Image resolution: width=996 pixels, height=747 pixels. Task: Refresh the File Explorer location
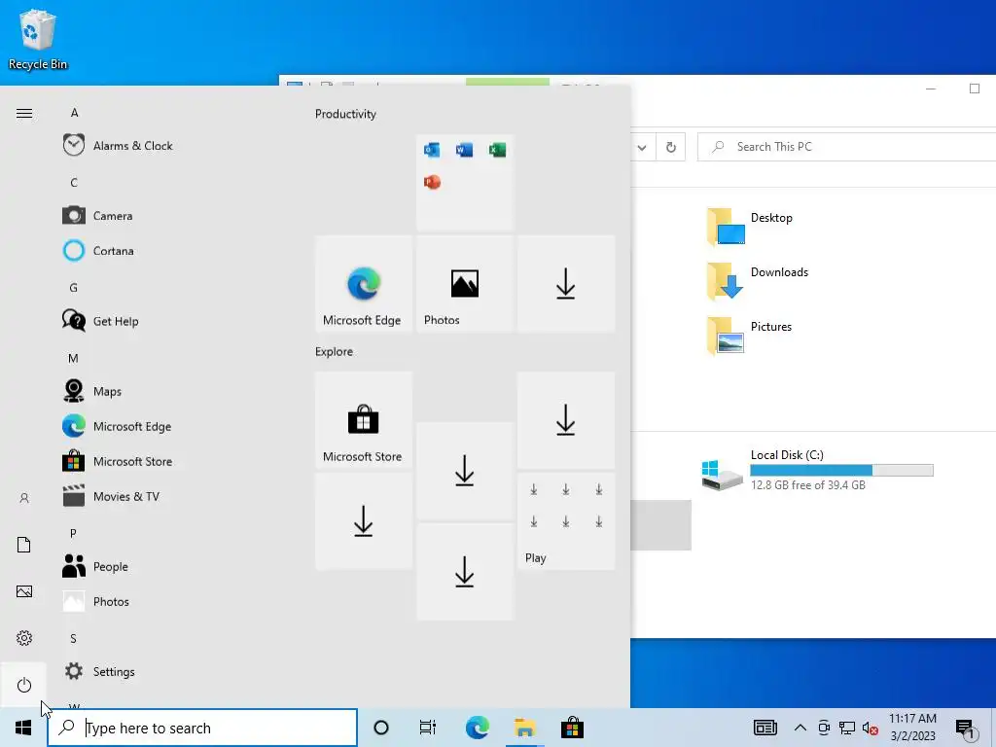(x=671, y=148)
